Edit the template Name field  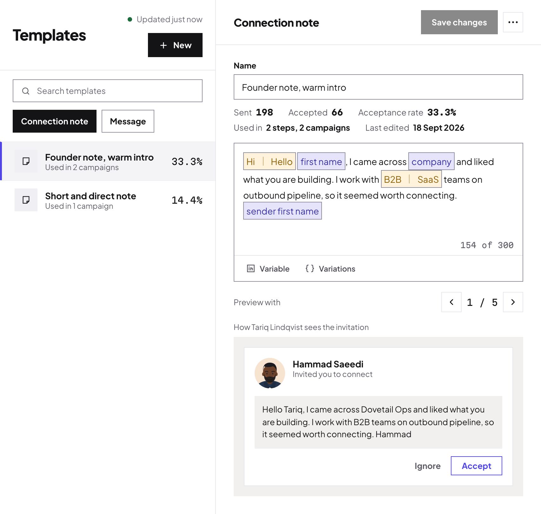click(378, 87)
